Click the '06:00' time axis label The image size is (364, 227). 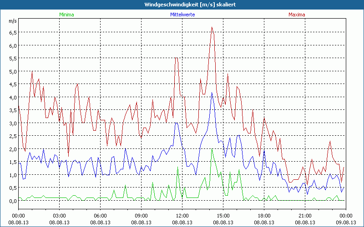click(100, 216)
